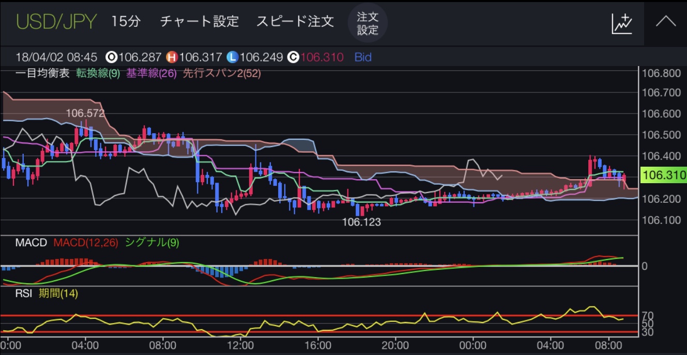This screenshot has height=355, width=687.
Task: Tap the green 106.310 current price tag
Action: tap(663, 175)
